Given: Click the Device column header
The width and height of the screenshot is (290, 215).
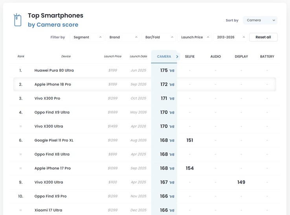Looking at the screenshot, I should 66,56.
